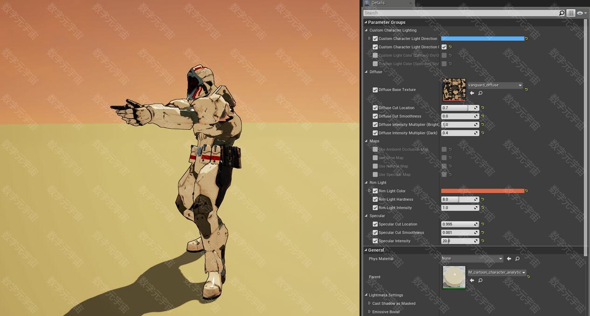Toggle Rim Light Hardness override checkbox
Viewport: 590px width, 316px height.
pos(375,199)
